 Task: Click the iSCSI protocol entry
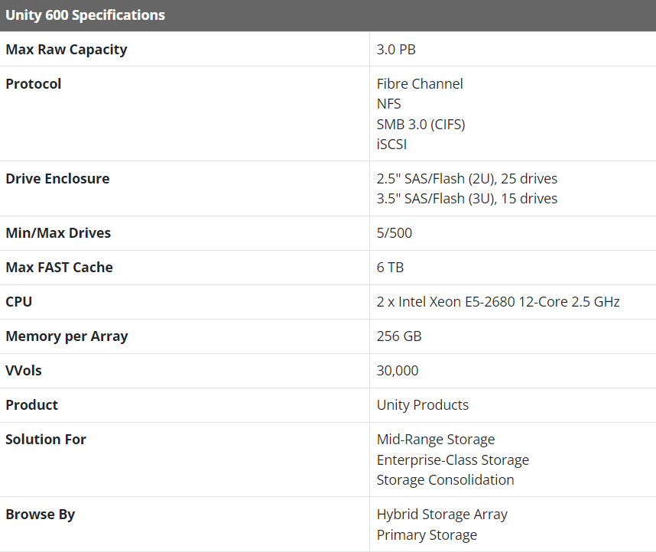point(391,144)
